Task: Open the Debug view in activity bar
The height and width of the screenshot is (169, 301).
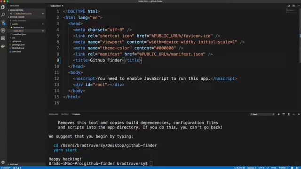Action: (x=3, y=30)
